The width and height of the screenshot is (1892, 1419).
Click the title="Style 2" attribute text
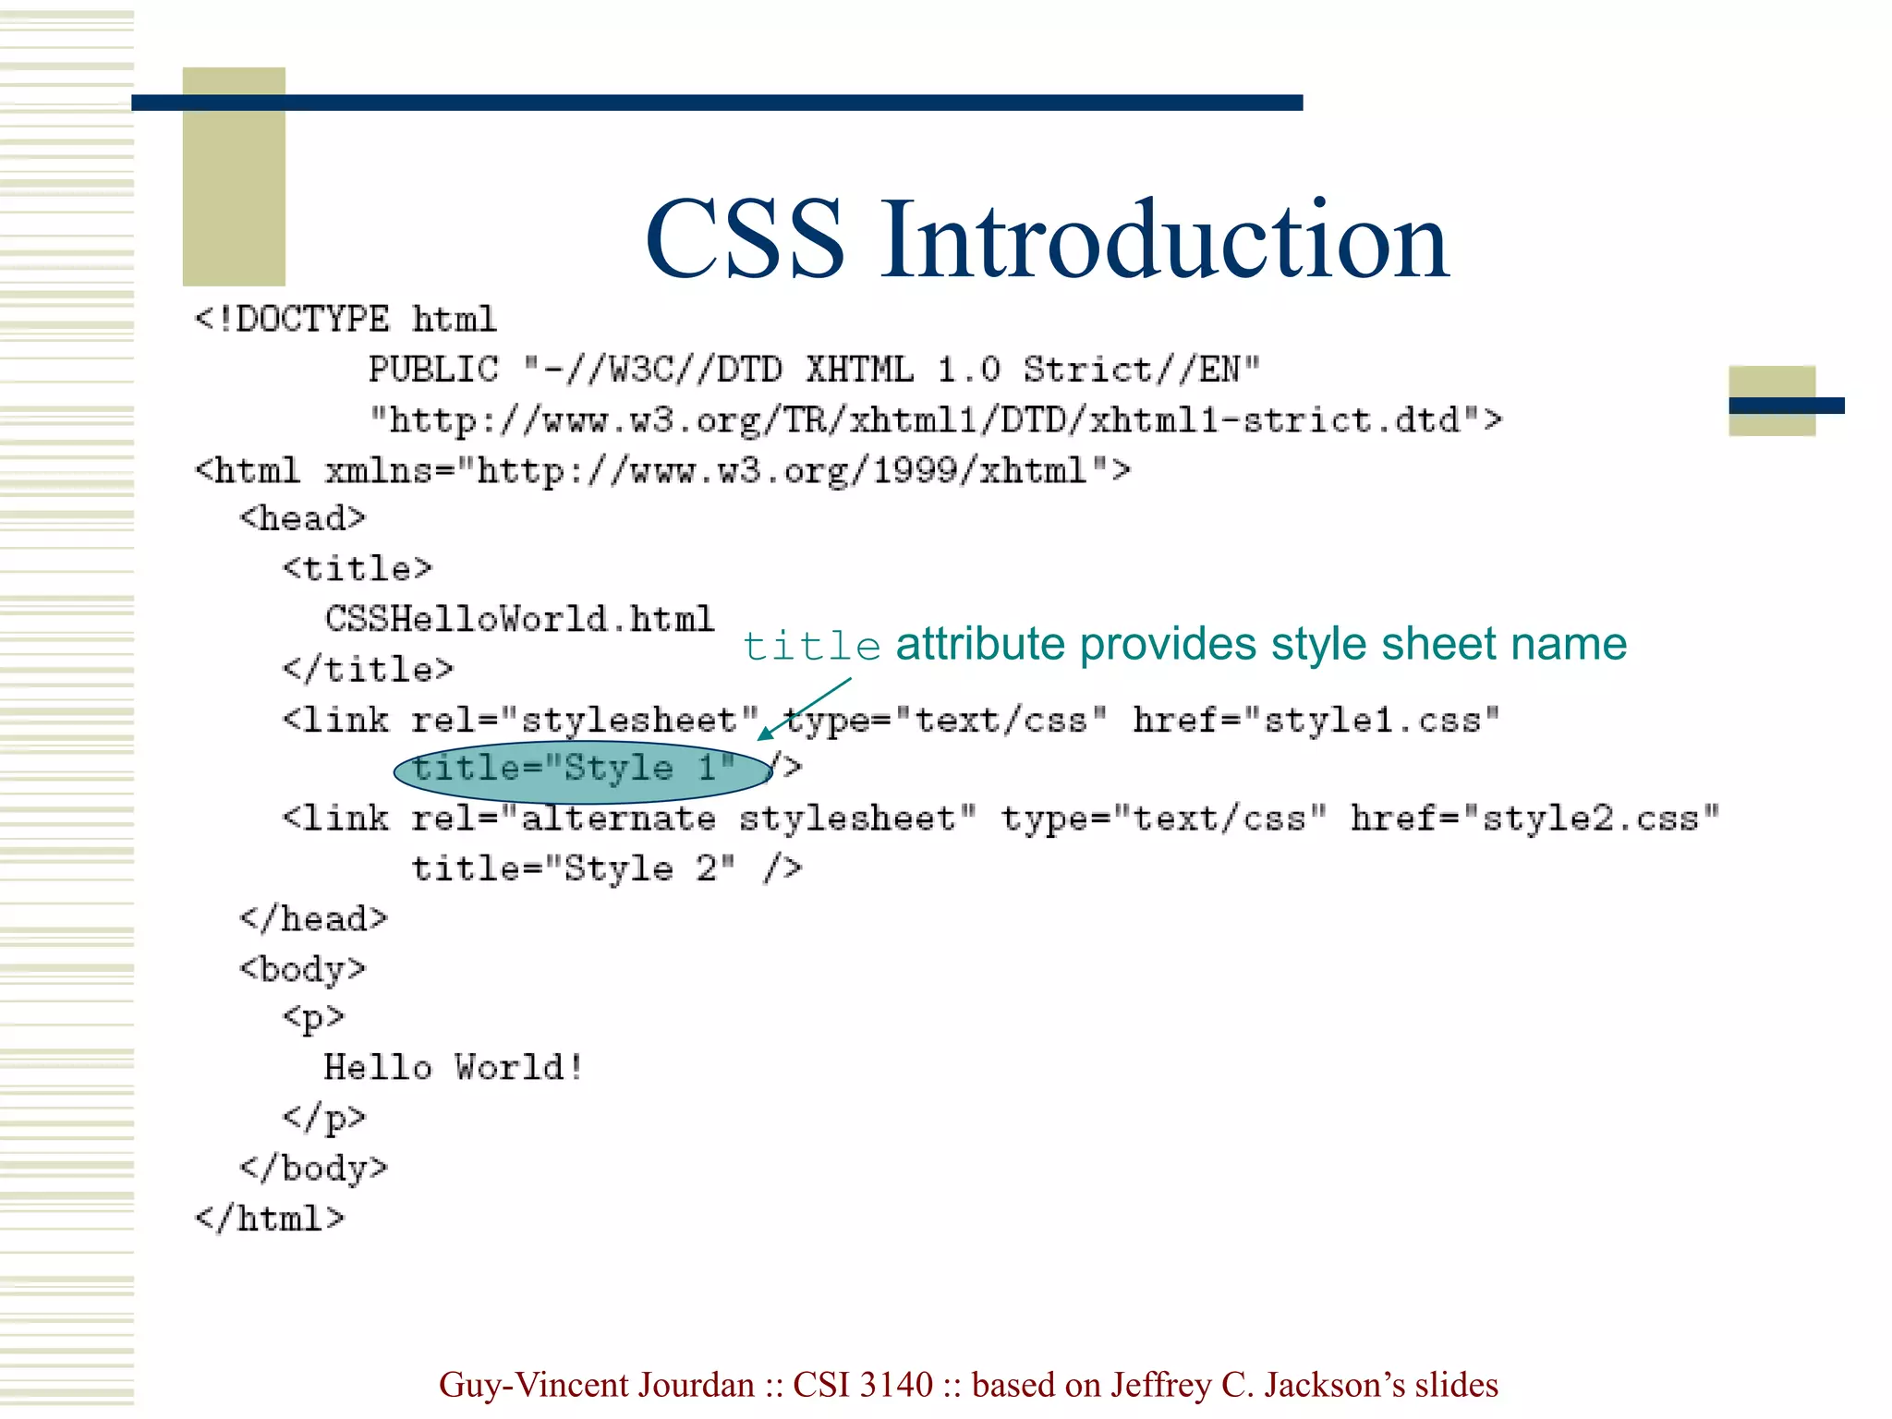[x=573, y=869]
